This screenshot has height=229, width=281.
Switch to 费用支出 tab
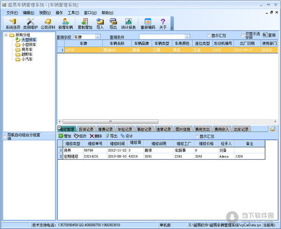click(x=202, y=129)
